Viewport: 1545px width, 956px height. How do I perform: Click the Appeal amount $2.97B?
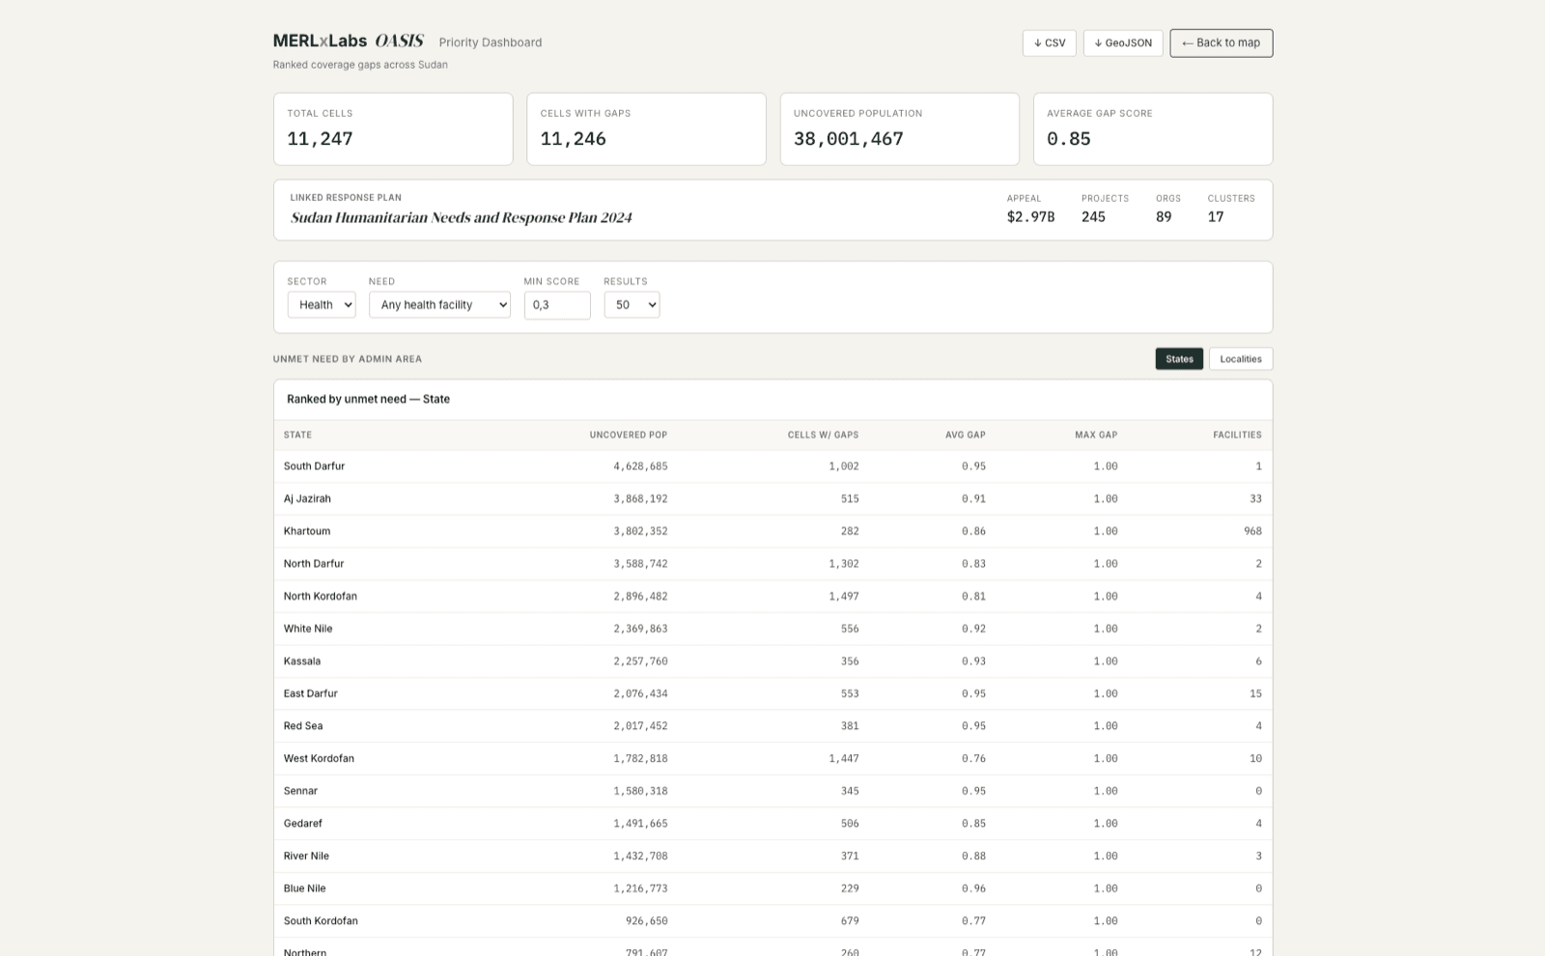1030,217
